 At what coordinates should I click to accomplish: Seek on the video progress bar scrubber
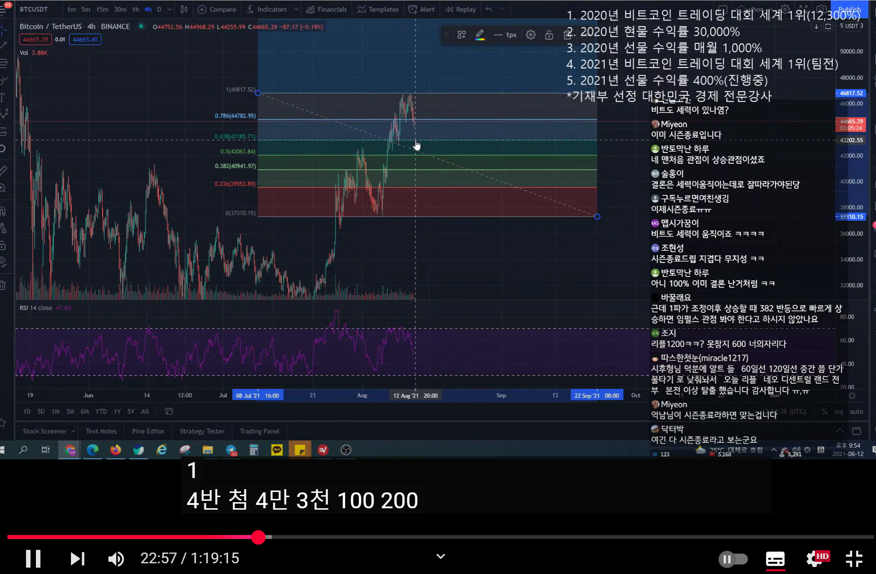[x=258, y=537]
